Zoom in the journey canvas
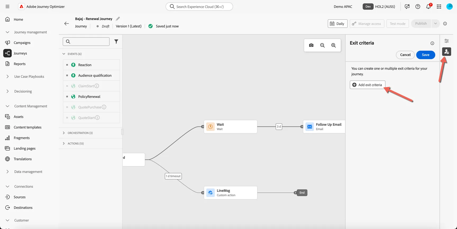Image resolution: width=457 pixels, height=229 pixels. click(333, 45)
